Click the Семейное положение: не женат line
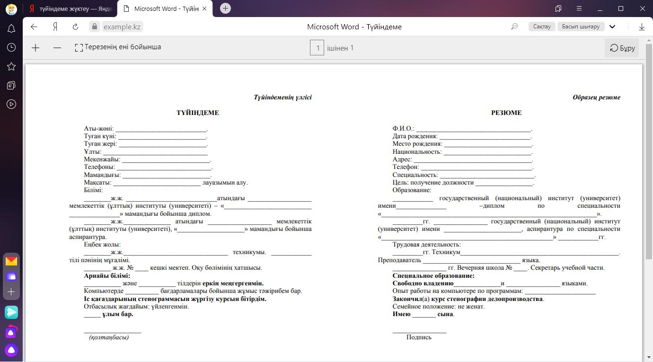Viewport: 653px width, 362px height. pos(439,307)
